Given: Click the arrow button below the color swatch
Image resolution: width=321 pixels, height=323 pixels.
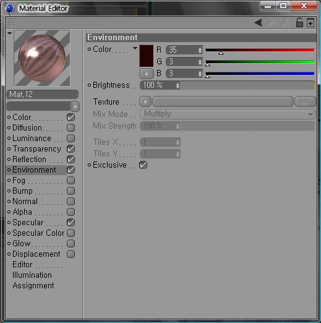Looking at the screenshot, I should [x=147, y=74].
